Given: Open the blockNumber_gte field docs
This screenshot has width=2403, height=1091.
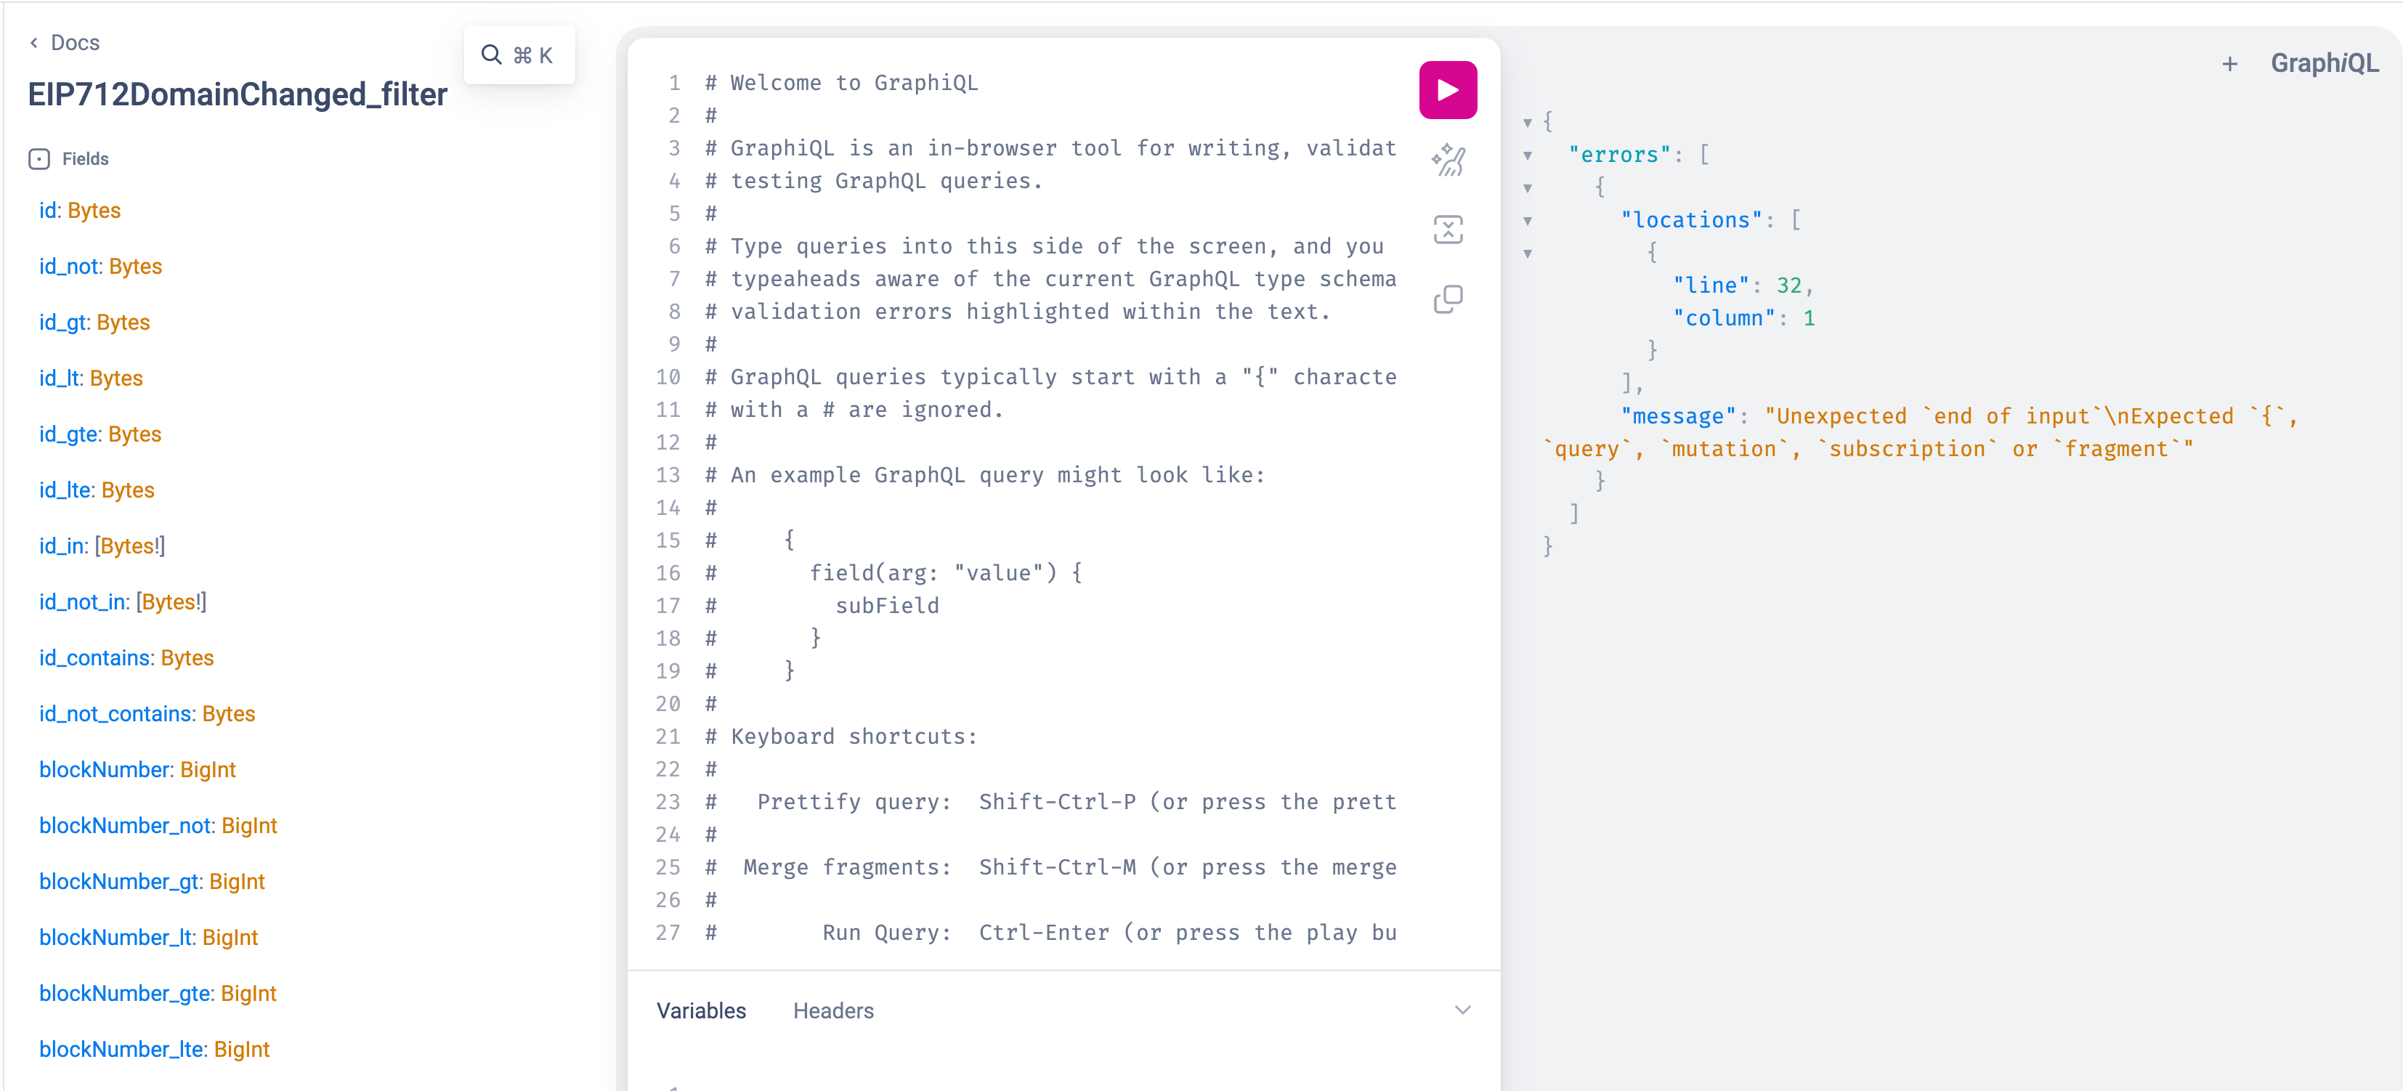Looking at the screenshot, I should 126,993.
